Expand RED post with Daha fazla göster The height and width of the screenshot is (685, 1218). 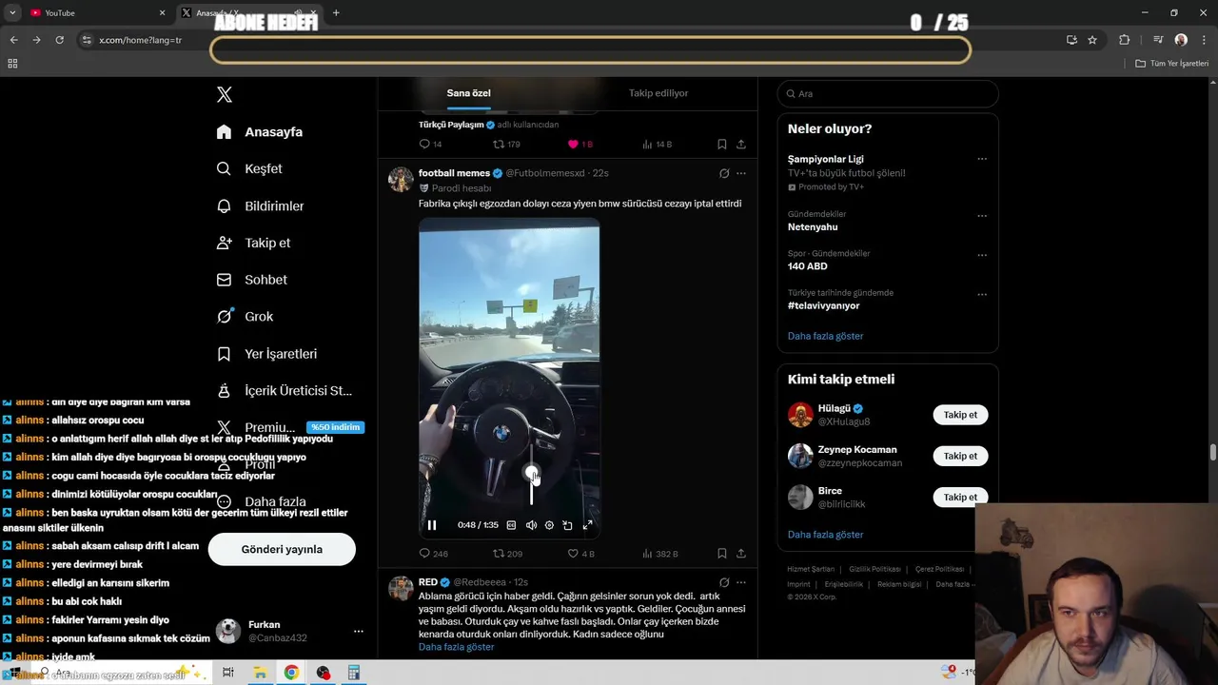[456, 647]
